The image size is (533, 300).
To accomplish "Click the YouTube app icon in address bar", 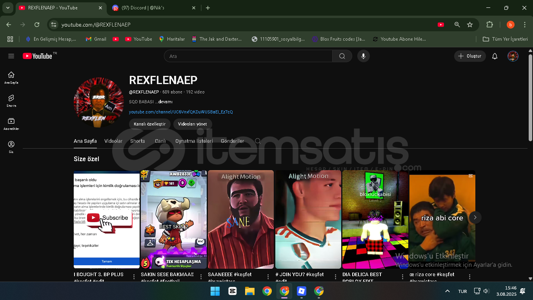I will 441,24.
